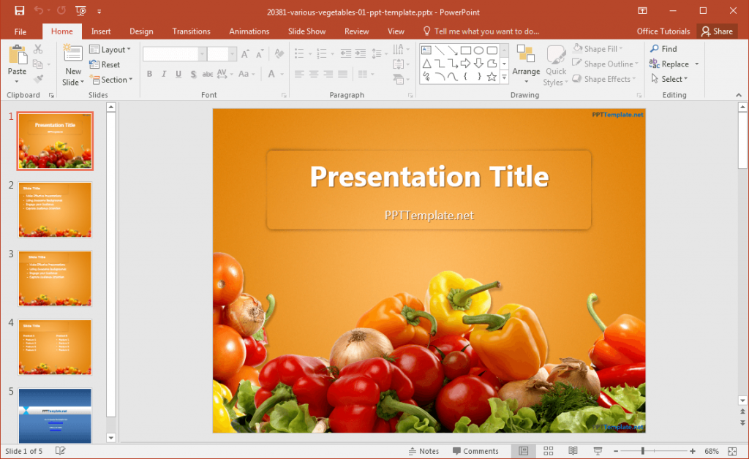The width and height of the screenshot is (749, 459).
Task: Select the Rectangle shape in the shapes gallery
Action: (466, 50)
